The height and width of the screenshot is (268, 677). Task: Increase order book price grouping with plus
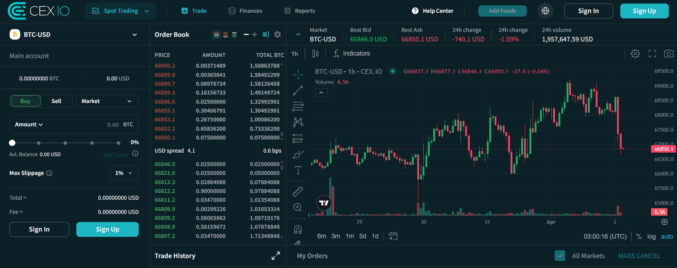[254, 34]
